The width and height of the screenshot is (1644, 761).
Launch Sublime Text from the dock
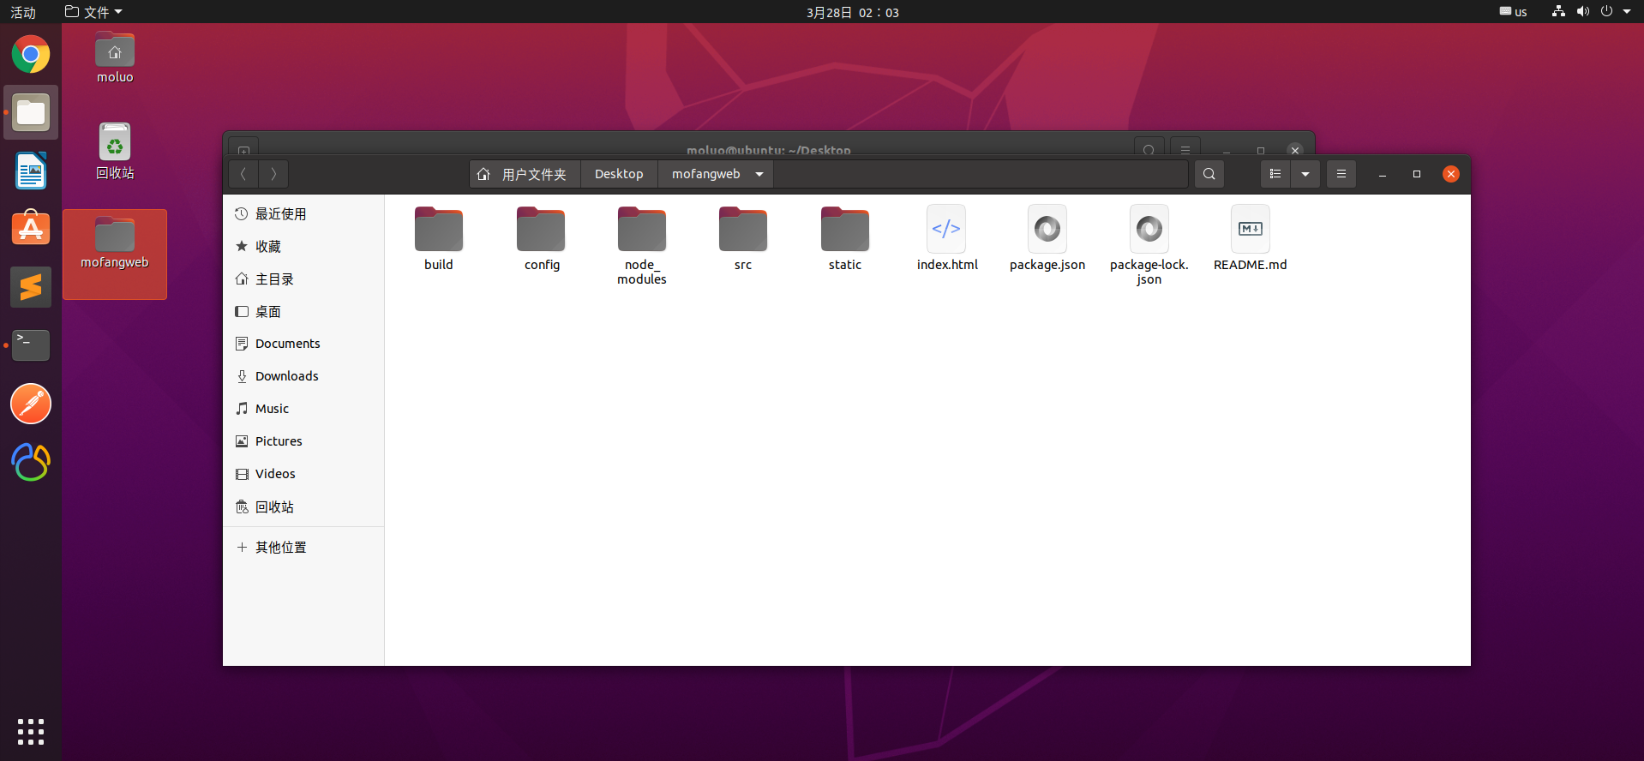click(31, 287)
